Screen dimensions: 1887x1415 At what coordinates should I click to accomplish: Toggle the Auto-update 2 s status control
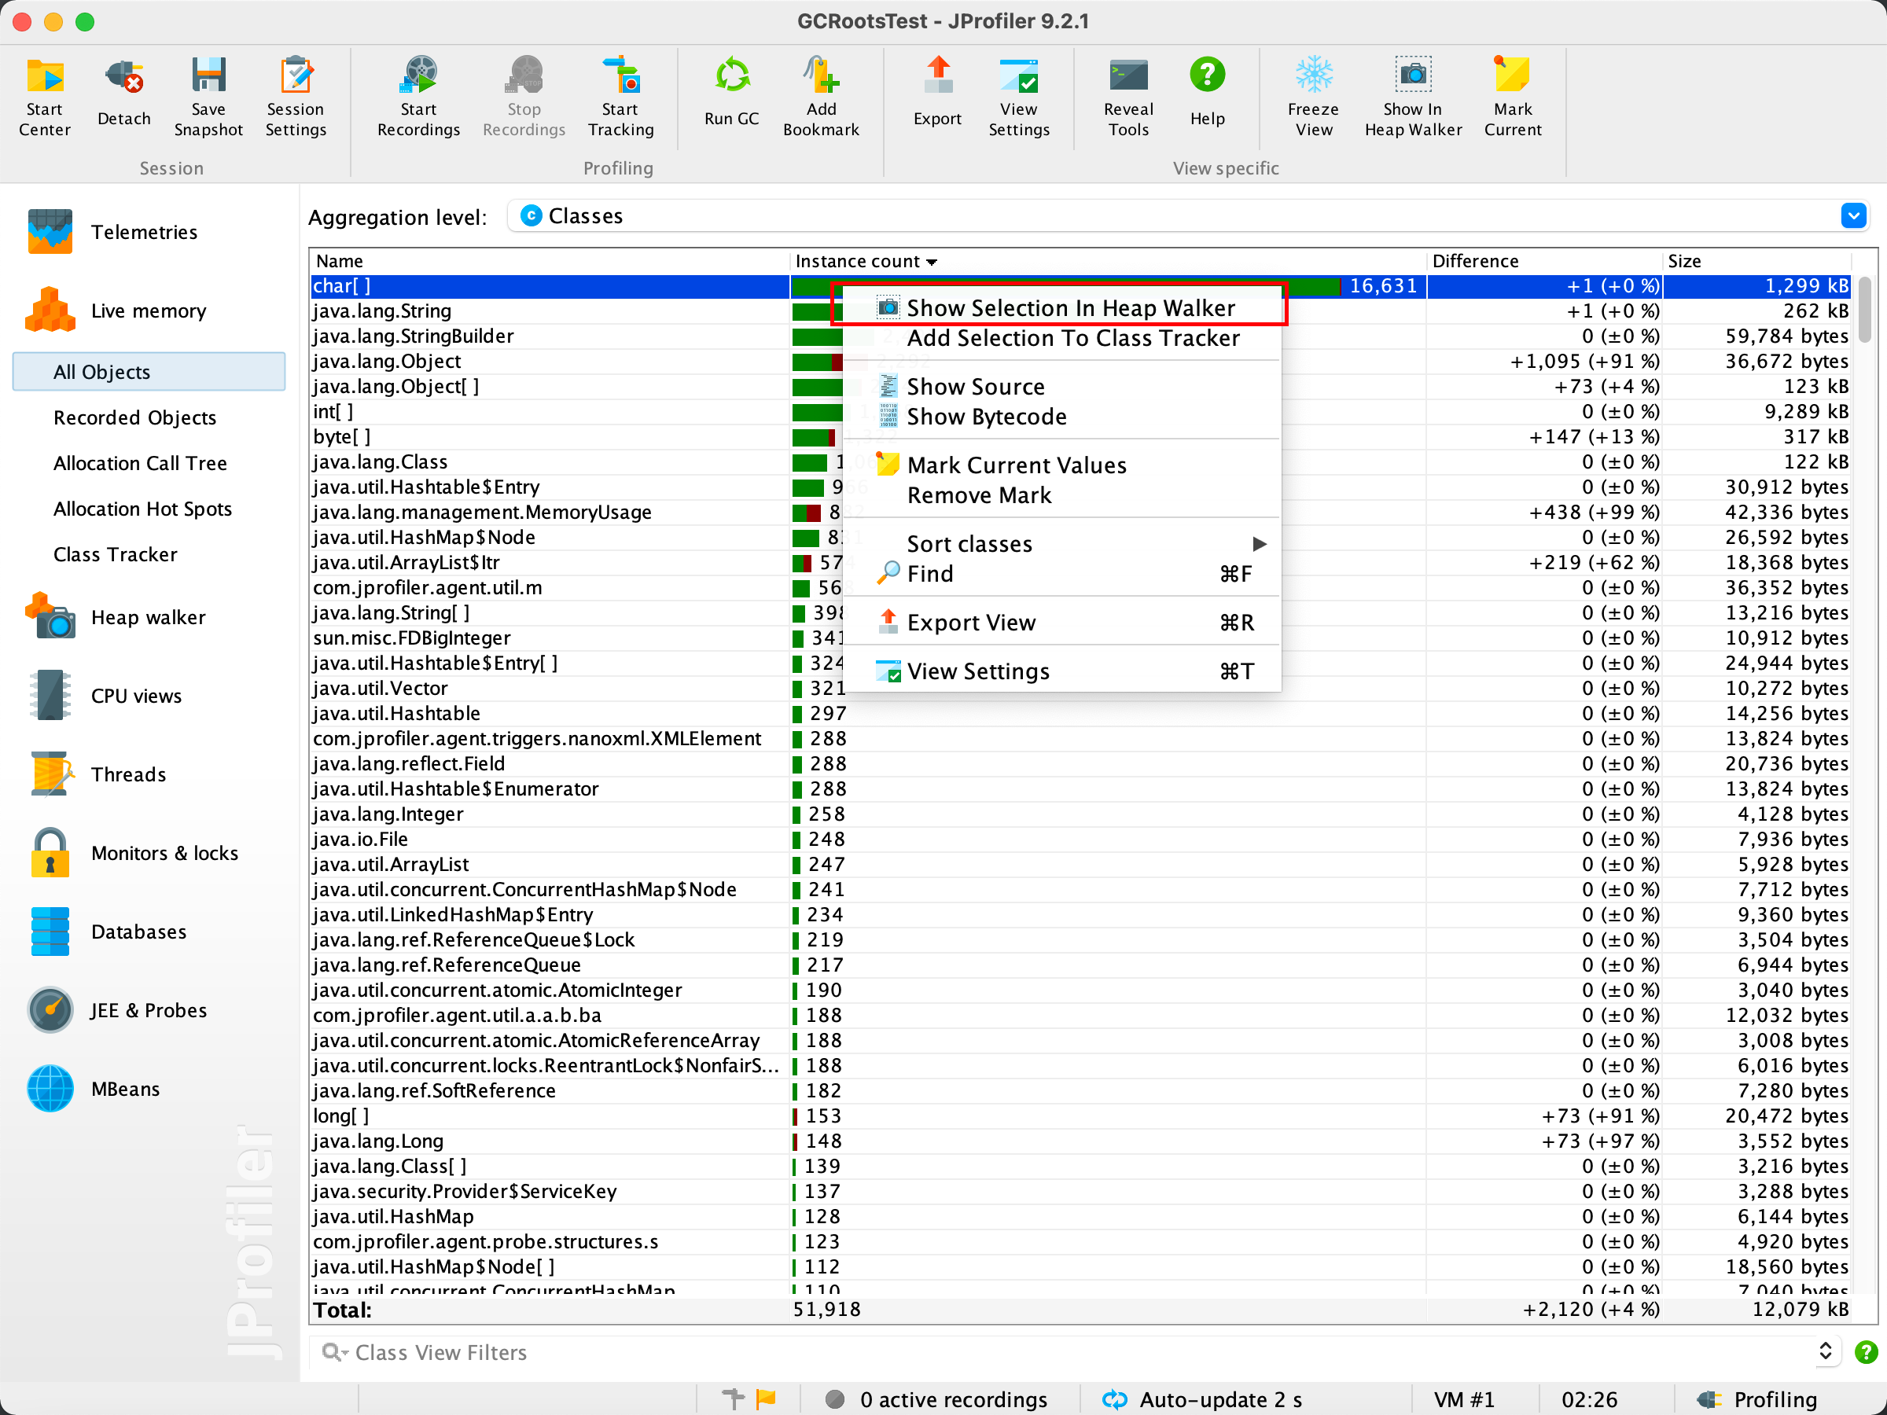click(1203, 1398)
